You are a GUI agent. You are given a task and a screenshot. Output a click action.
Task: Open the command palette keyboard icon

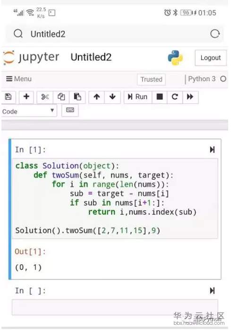coord(70,110)
